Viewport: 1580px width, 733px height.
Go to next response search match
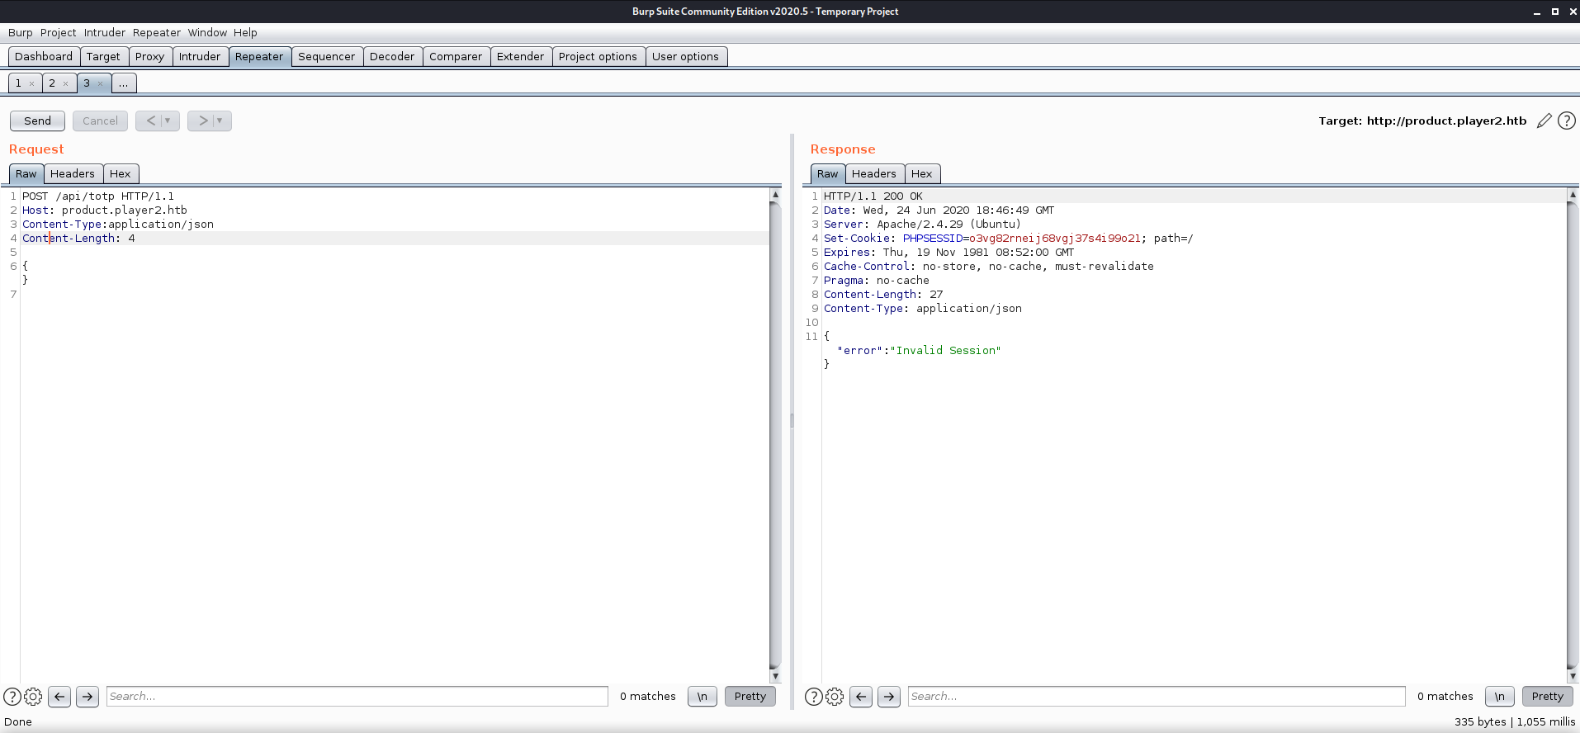pyautogui.click(x=888, y=697)
